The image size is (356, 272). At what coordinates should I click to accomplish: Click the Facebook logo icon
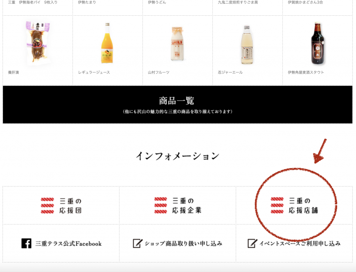point(26,243)
